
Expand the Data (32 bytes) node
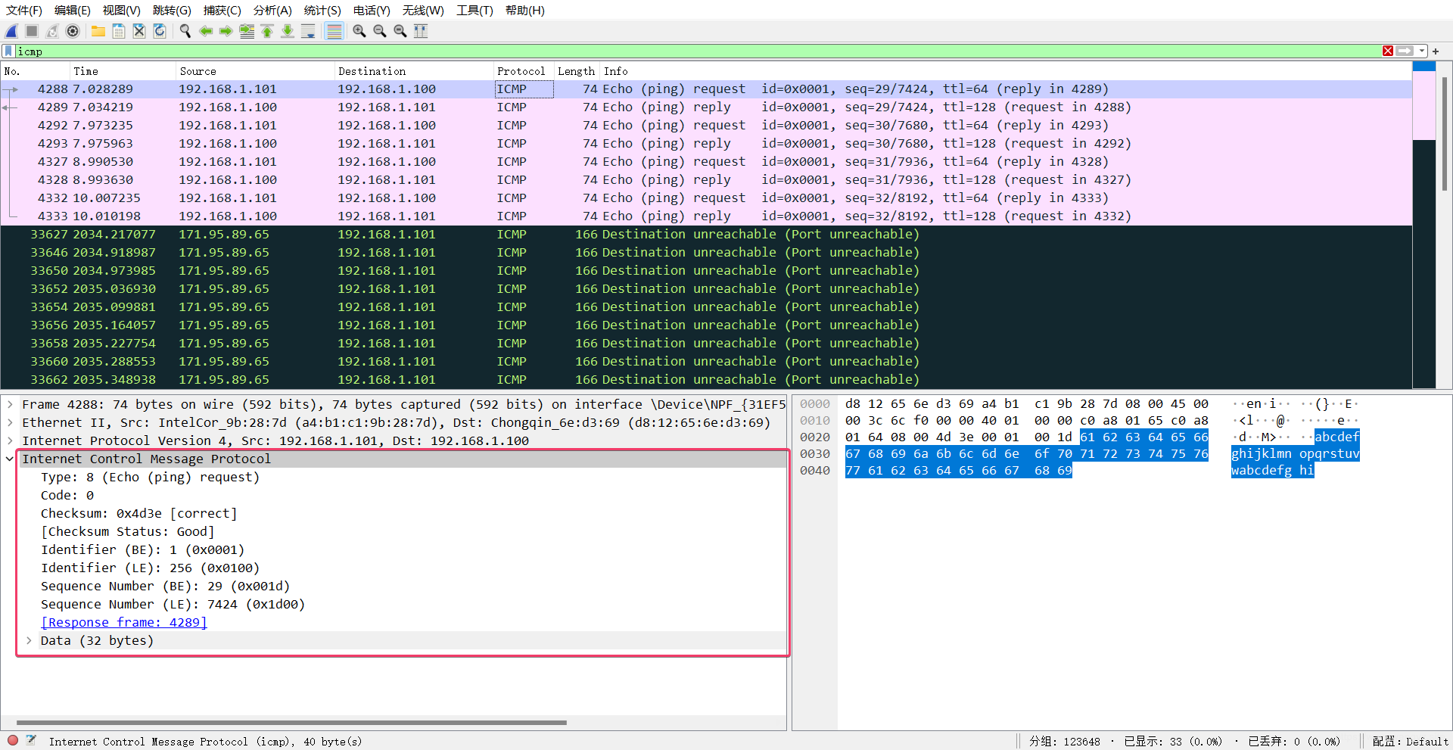coord(29,640)
